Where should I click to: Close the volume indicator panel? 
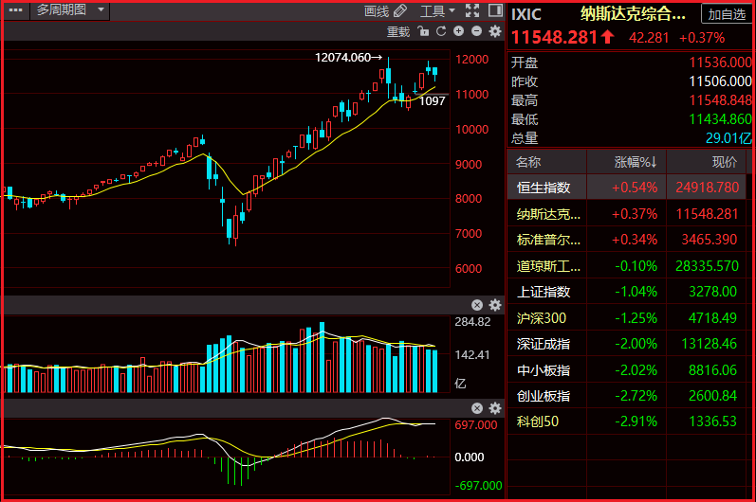point(477,305)
